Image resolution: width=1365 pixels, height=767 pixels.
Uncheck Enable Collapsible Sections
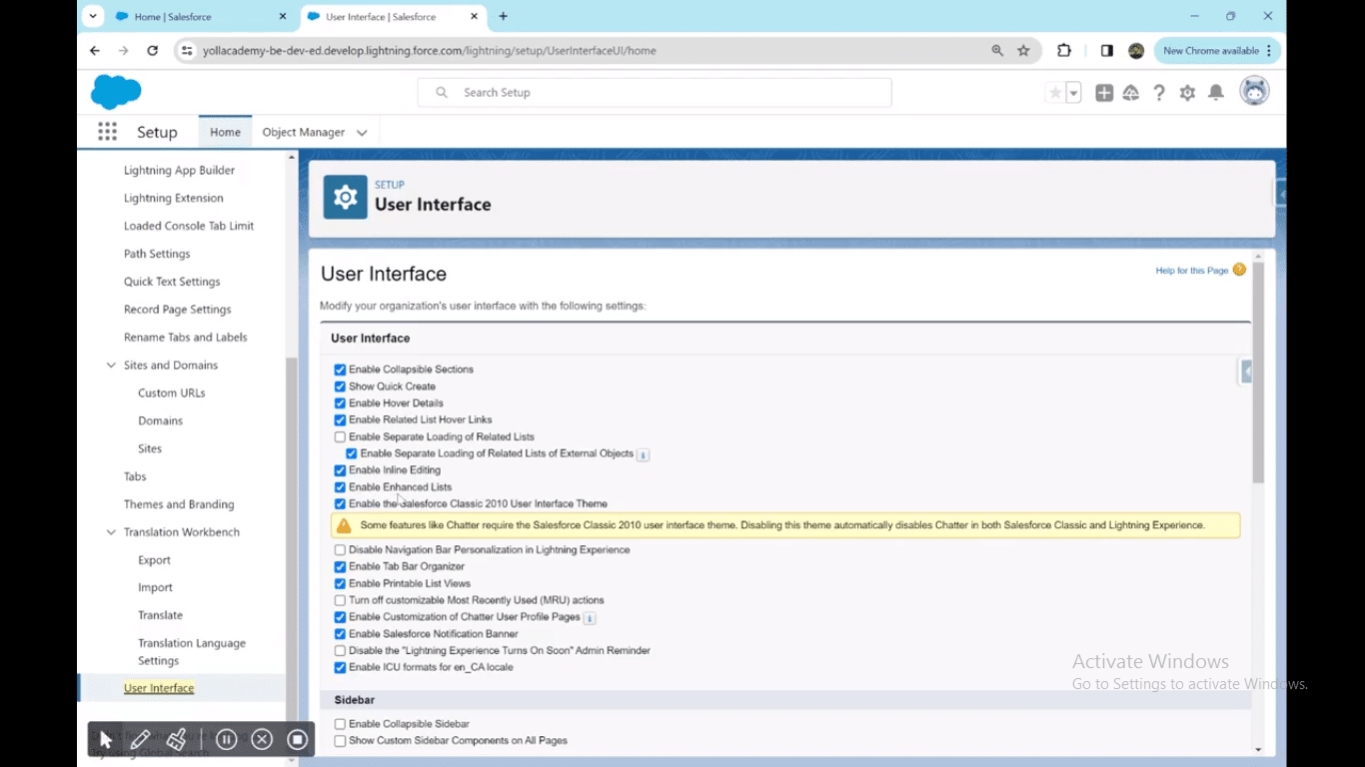point(340,370)
